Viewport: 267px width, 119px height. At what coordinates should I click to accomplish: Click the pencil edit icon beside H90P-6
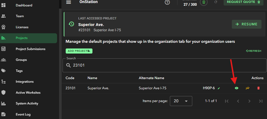point(219,88)
